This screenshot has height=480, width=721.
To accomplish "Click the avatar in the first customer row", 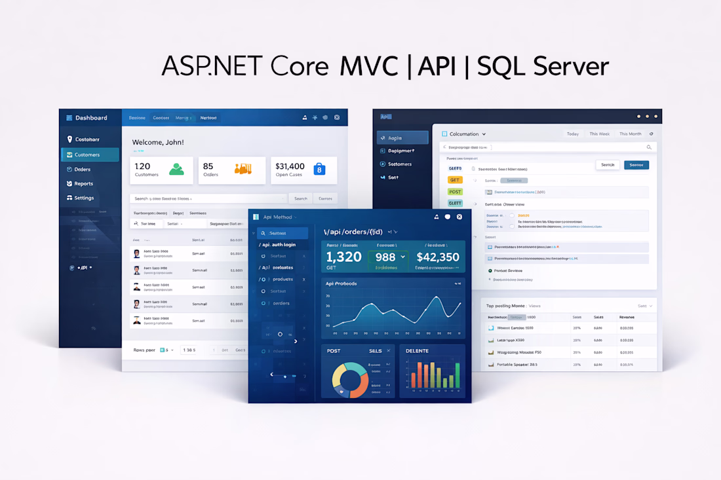I will [x=136, y=253].
